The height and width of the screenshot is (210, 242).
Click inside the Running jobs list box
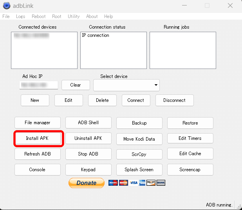tap(183, 50)
